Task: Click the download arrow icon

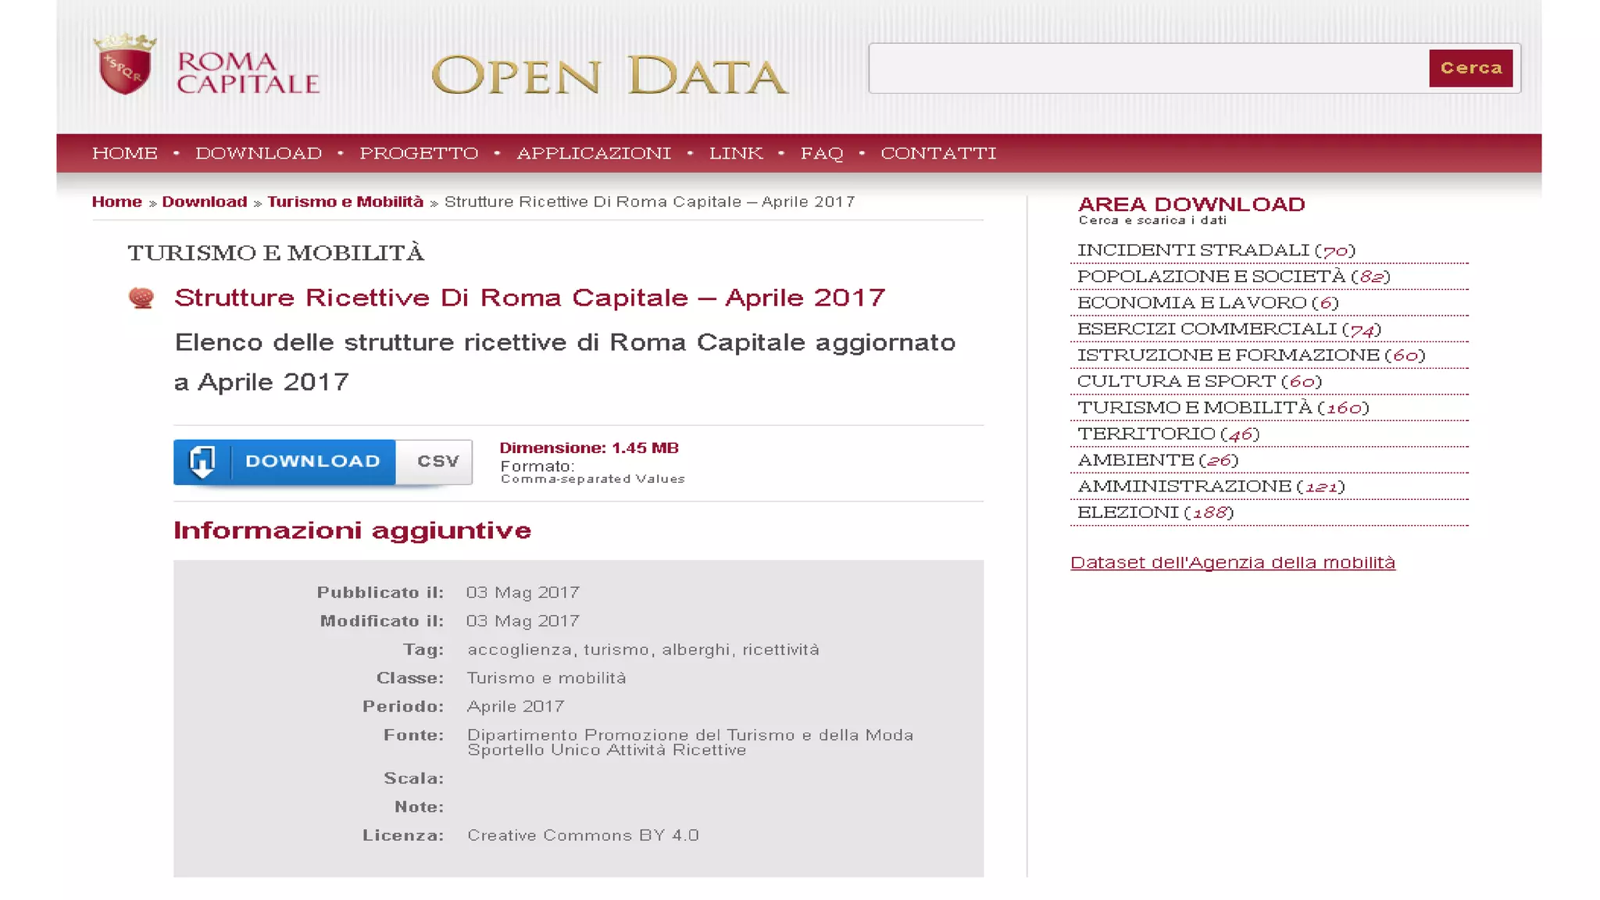Action: point(202,462)
